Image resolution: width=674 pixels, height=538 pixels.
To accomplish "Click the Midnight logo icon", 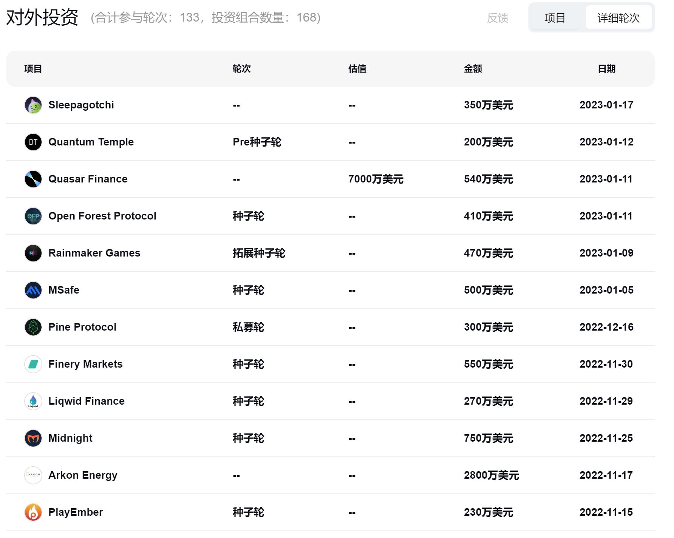I will click(x=33, y=438).
